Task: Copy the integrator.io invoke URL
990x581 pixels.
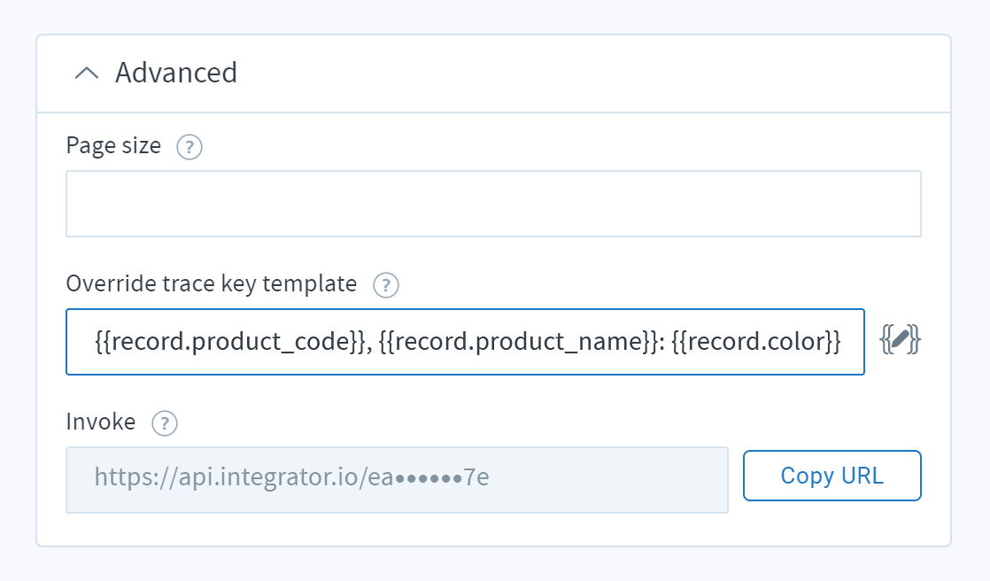Action: click(831, 476)
